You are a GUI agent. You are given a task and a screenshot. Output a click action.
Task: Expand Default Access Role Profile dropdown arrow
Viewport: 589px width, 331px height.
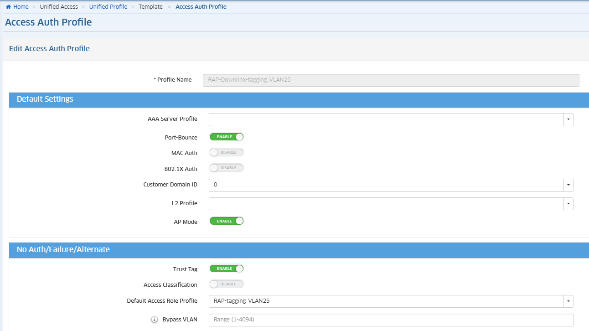568,301
